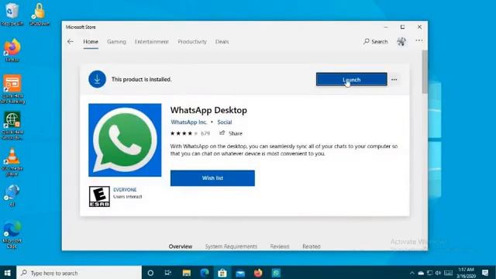496x279 pixels.
Task: Click the Store window vertical scrollbar
Action: coord(425,72)
